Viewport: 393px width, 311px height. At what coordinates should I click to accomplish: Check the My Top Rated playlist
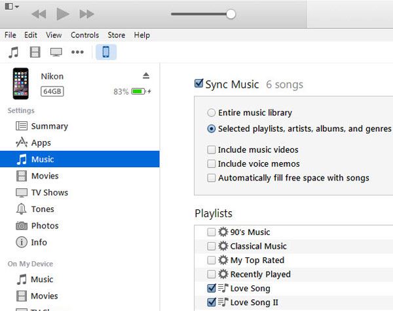212,260
